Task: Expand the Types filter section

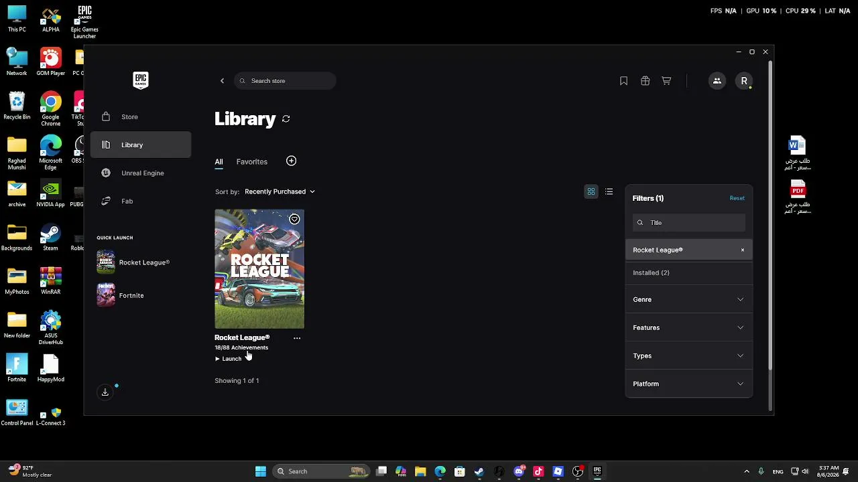Action: click(x=689, y=355)
